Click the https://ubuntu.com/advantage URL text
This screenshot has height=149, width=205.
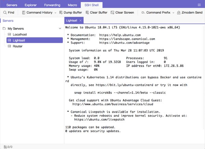(124, 43)
